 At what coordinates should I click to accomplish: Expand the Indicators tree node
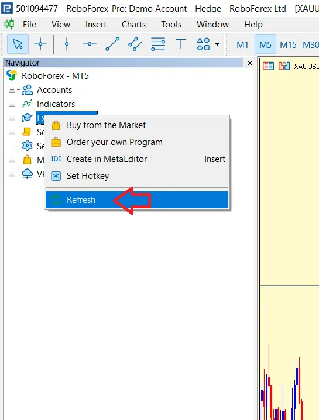click(12, 104)
